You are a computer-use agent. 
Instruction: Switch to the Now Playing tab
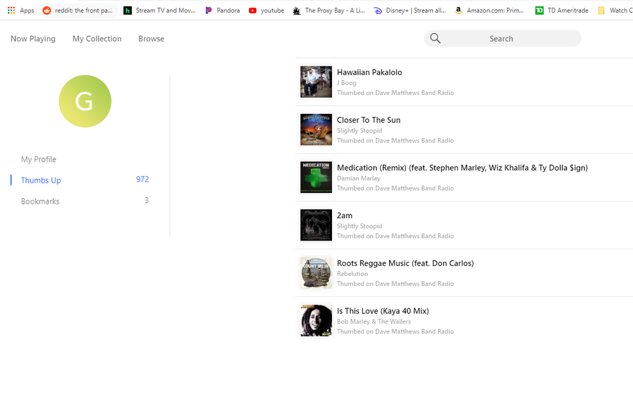(33, 39)
